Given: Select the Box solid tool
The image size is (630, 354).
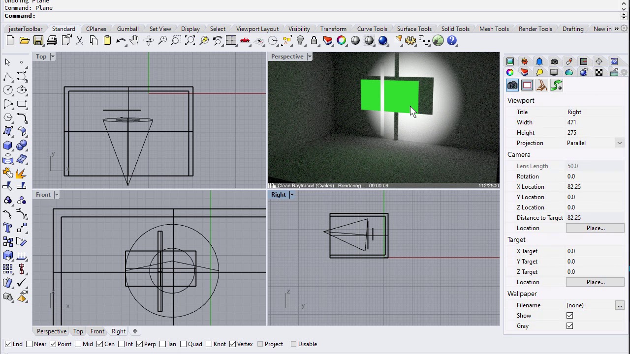Looking at the screenshot, I should (8, 146).
